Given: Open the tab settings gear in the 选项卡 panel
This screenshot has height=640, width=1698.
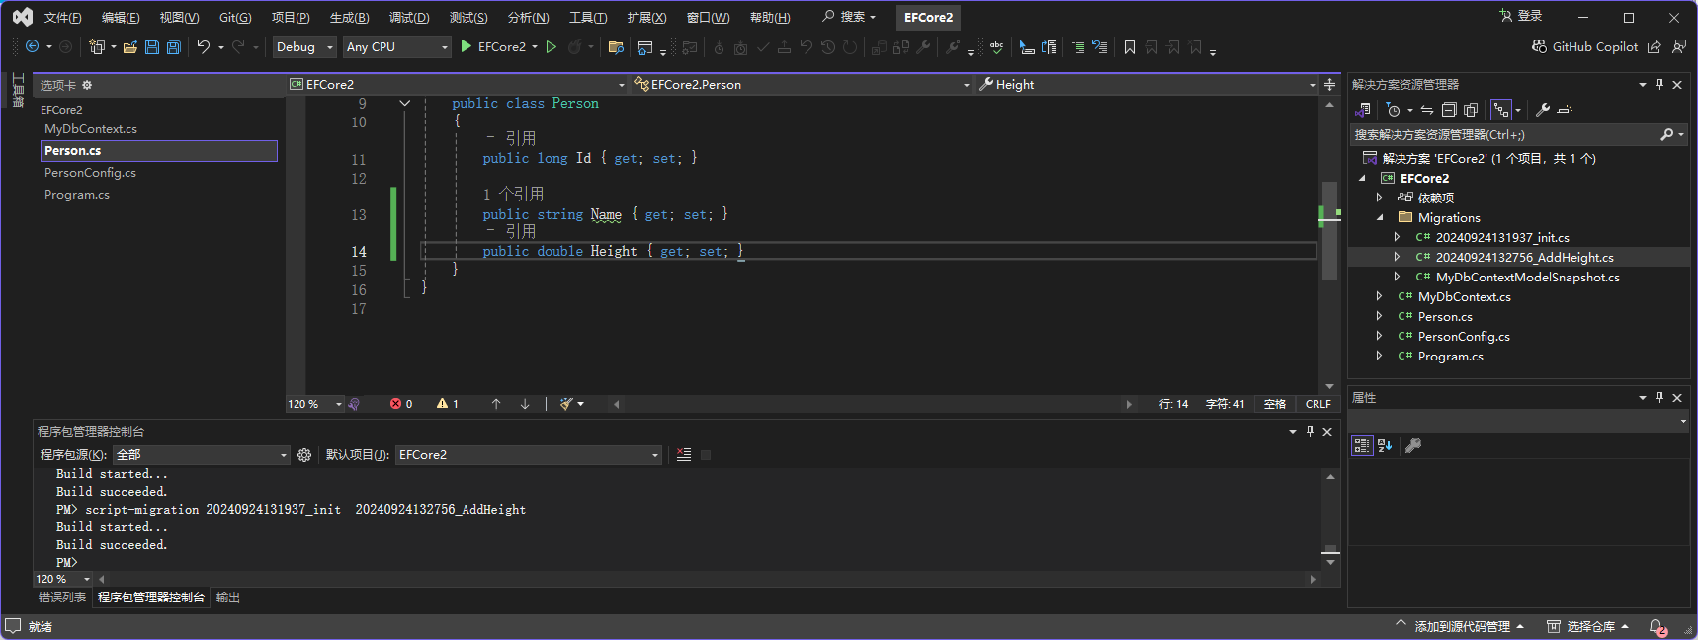Looking at the screenshot, I should click(x=87, y=85).
